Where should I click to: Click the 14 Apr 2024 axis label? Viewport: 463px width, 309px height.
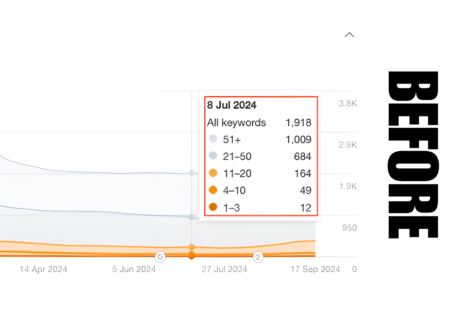coord(43,269)
